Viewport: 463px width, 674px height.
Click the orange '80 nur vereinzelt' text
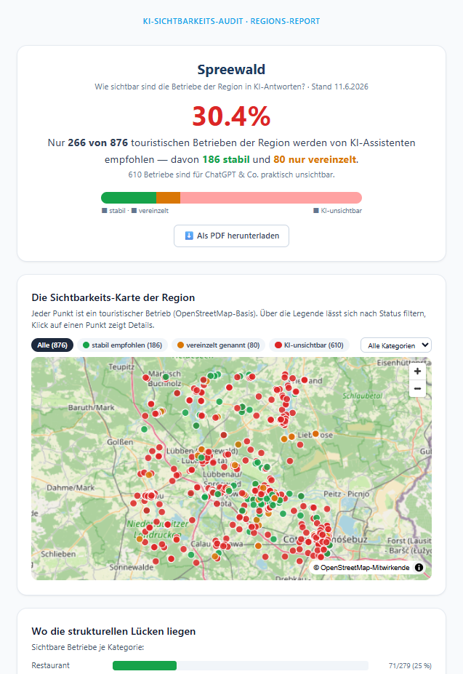(315, 159)
